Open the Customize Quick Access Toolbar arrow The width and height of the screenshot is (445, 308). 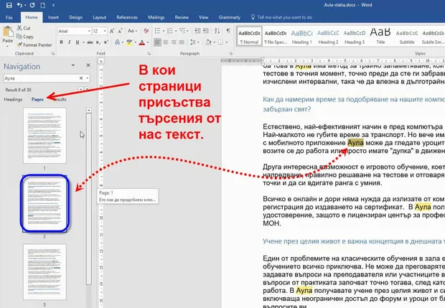point(53,5)
